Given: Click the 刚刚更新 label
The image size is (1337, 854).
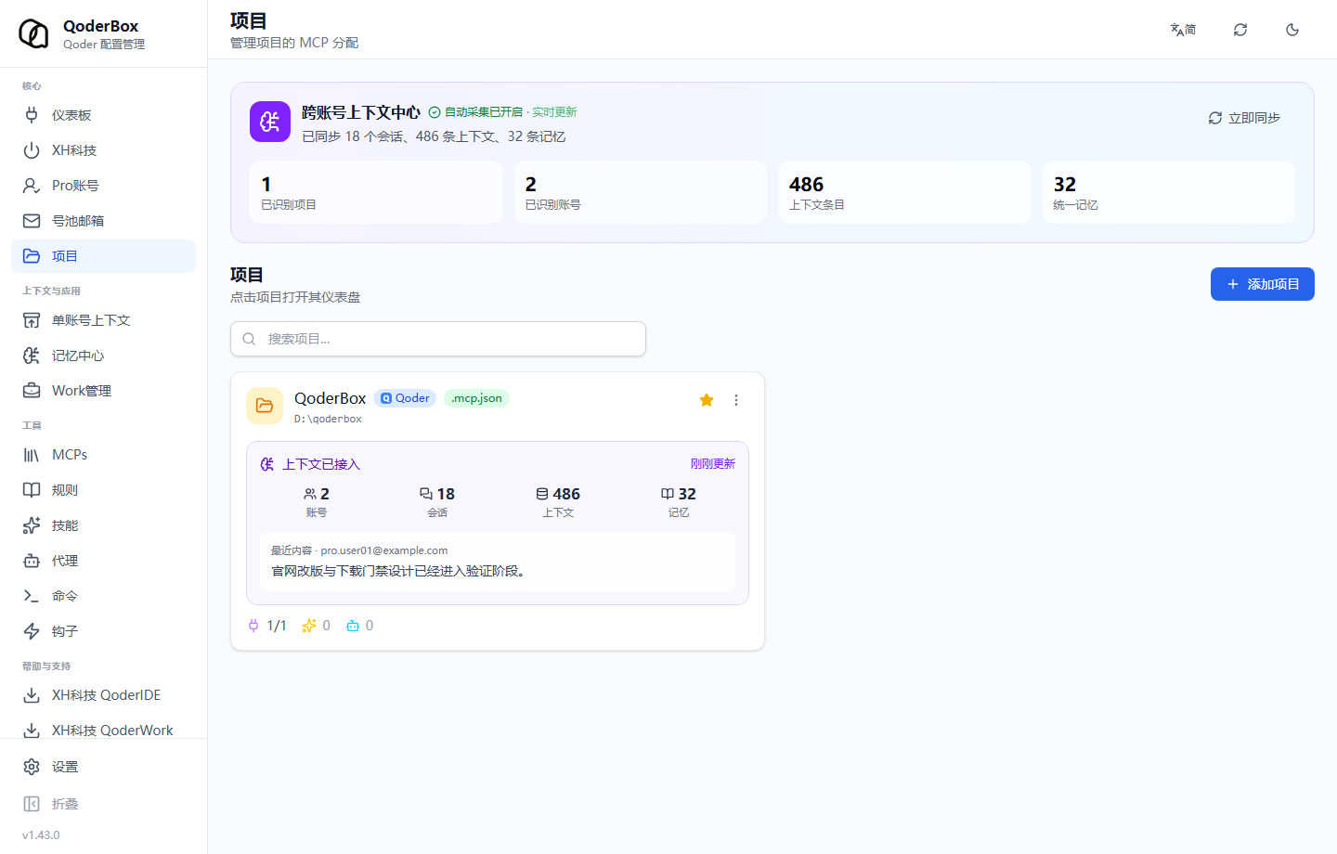Looking at the screenshot, I should click(713, 464).
